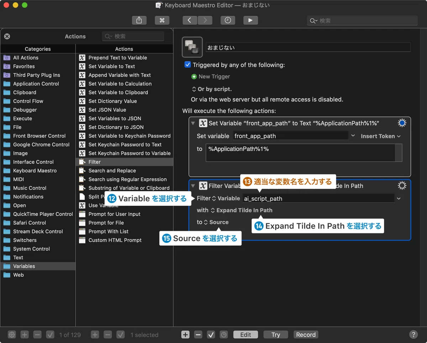Open variable chooser chevron beside front_app_path field
Screen dimensions: 427x343
click(353, 136)
